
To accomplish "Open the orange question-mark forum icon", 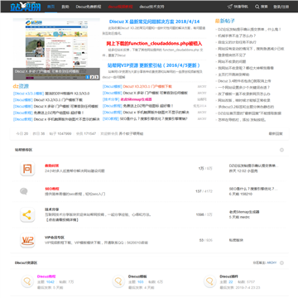I will point(27,168).
